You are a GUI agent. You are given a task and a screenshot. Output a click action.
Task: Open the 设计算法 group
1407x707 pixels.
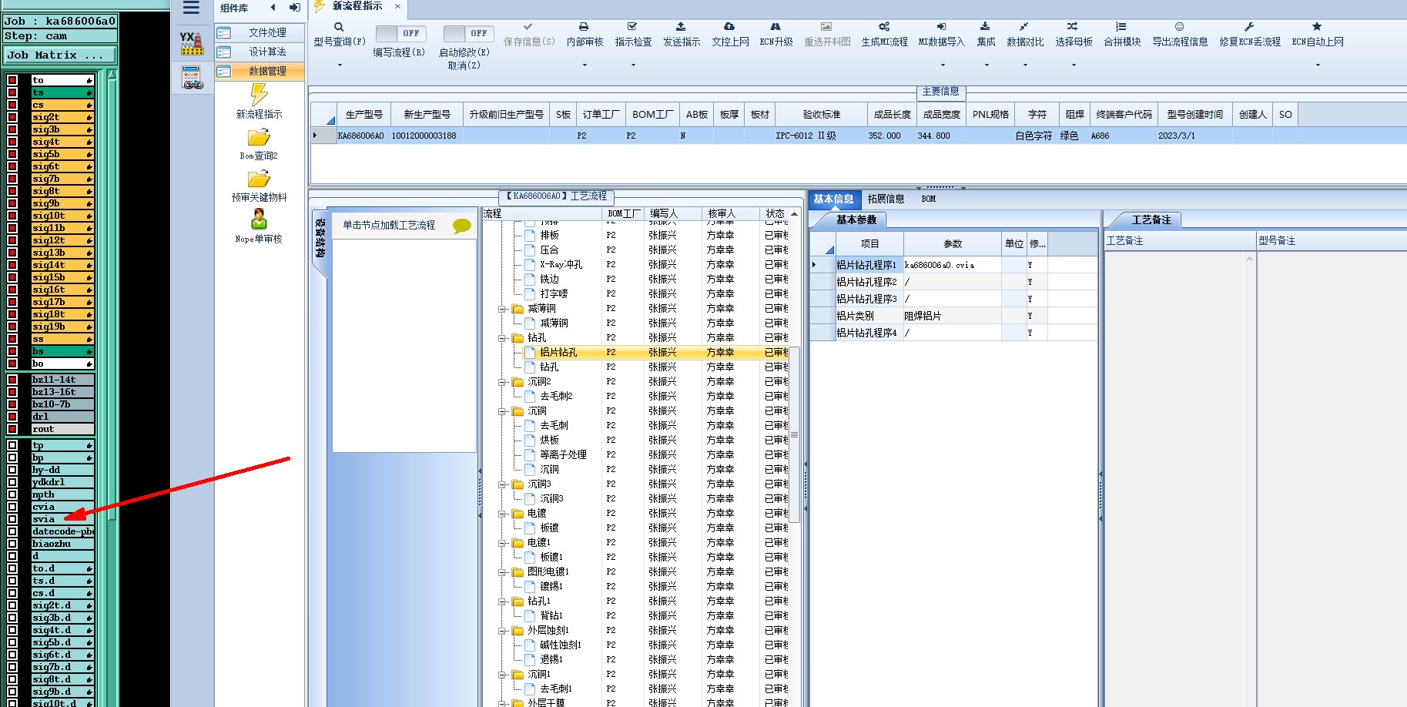coord(260,52)
